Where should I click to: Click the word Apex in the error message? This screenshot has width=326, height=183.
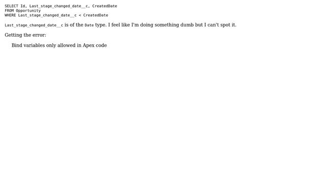click(89, 45)
